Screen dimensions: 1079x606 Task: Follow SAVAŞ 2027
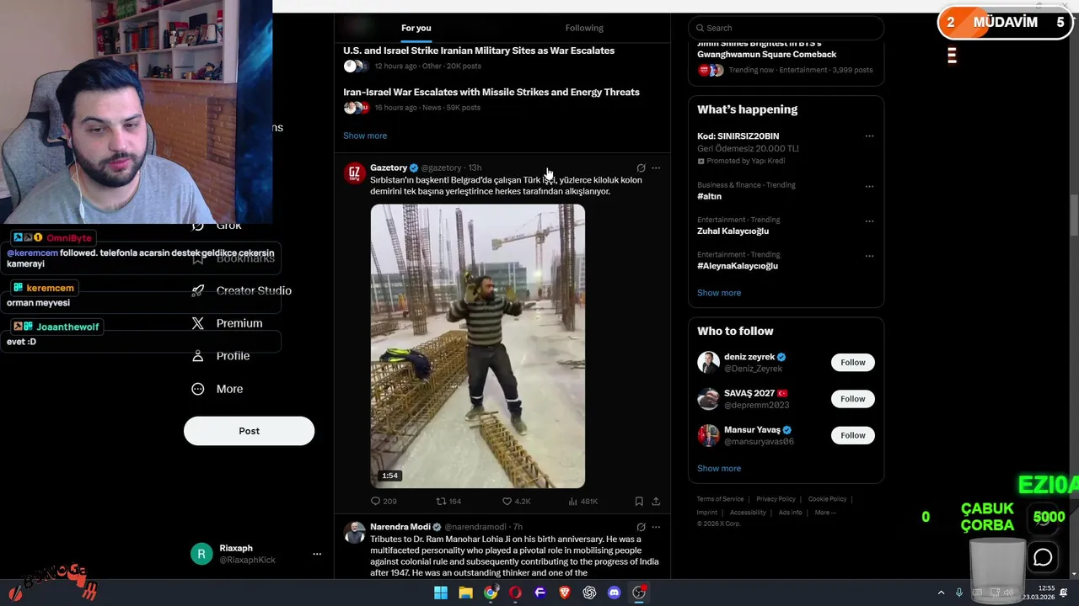tap(852, 399)
